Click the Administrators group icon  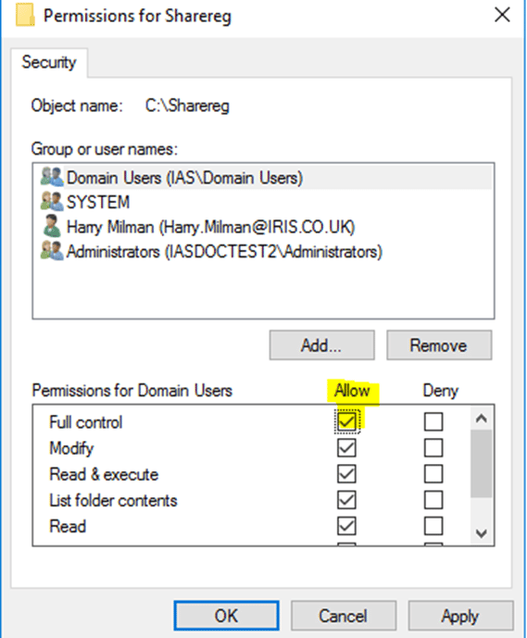click(52, 251)
